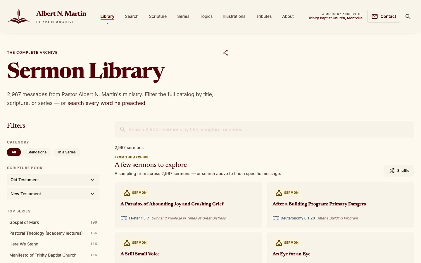Go to the Search nav item
Image resolution: width=421 pixels, height=263 pixels.
[132, 17]
